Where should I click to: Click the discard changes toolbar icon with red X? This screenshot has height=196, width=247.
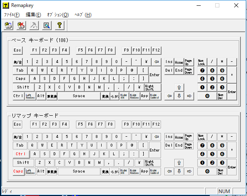click(x=21, y=25)
